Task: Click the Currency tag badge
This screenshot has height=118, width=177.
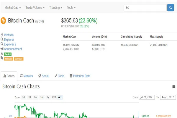Action: [x=19, y=59]
